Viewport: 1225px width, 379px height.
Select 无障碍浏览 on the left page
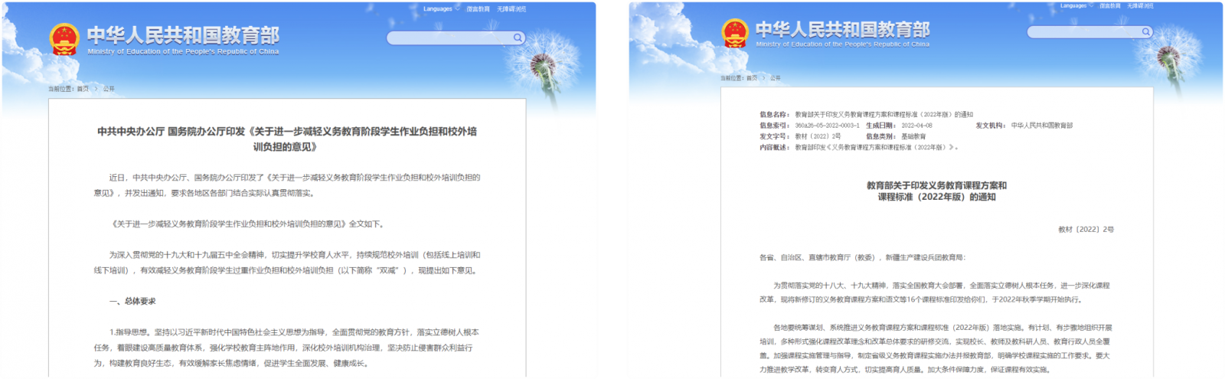[x=511, y=9]
